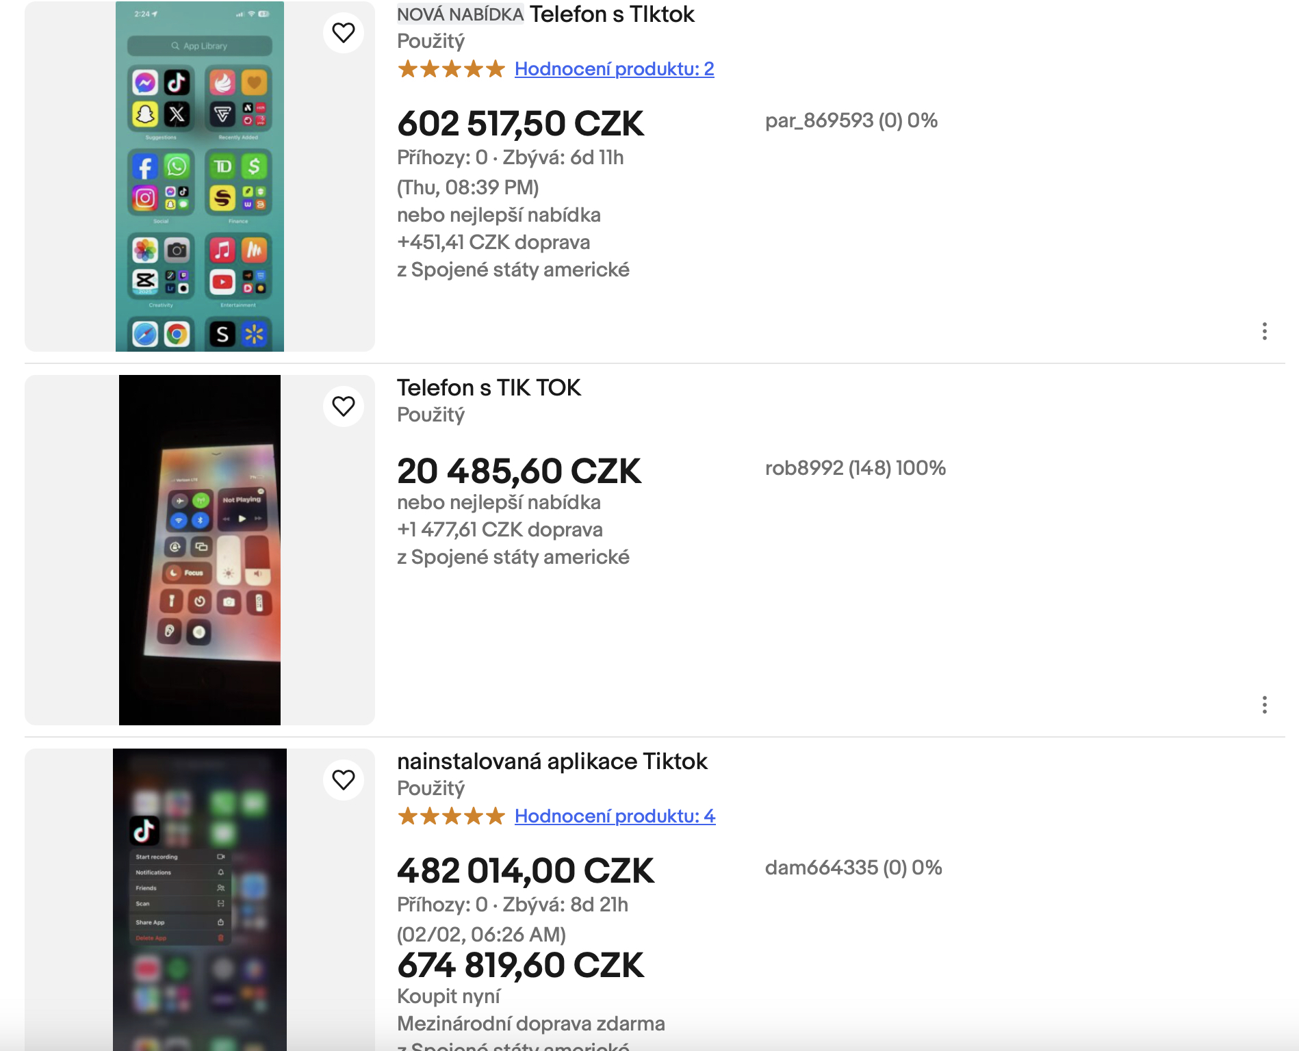This screenshot has height=1051, width=1299.
Task: Open listing titled Telefon s TIK TOK
Action: (489, 387)
